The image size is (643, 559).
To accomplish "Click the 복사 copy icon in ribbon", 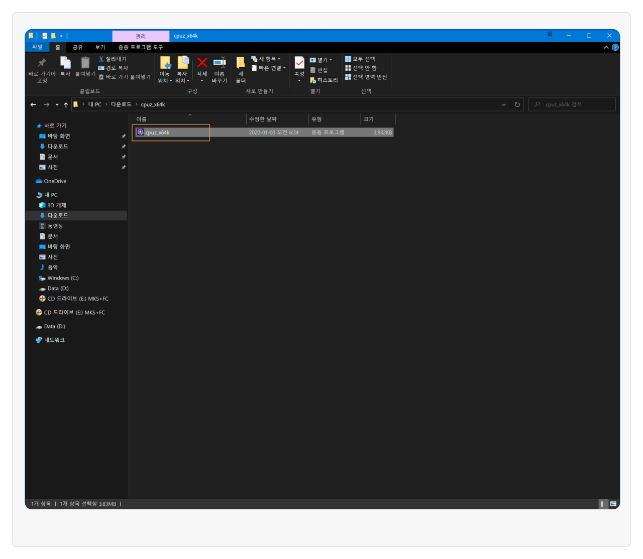I will [65, 63].
